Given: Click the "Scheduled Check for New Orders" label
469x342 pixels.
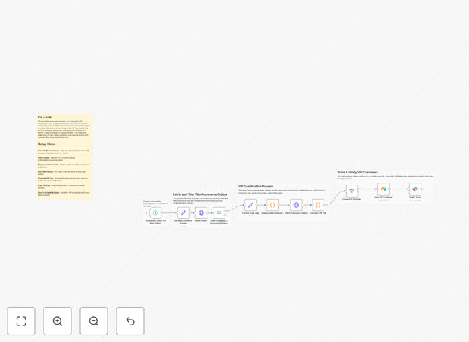Looking at the screenshot, I should [x=155, y=222].
